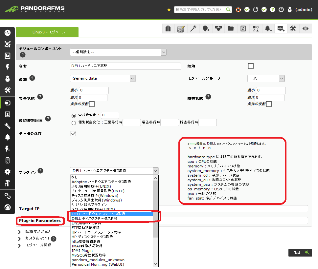
Task: Open the server tower sidebar icon
Action: coord(8,161)
